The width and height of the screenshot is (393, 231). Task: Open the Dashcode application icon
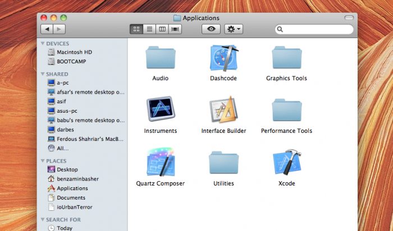(223, 58)
